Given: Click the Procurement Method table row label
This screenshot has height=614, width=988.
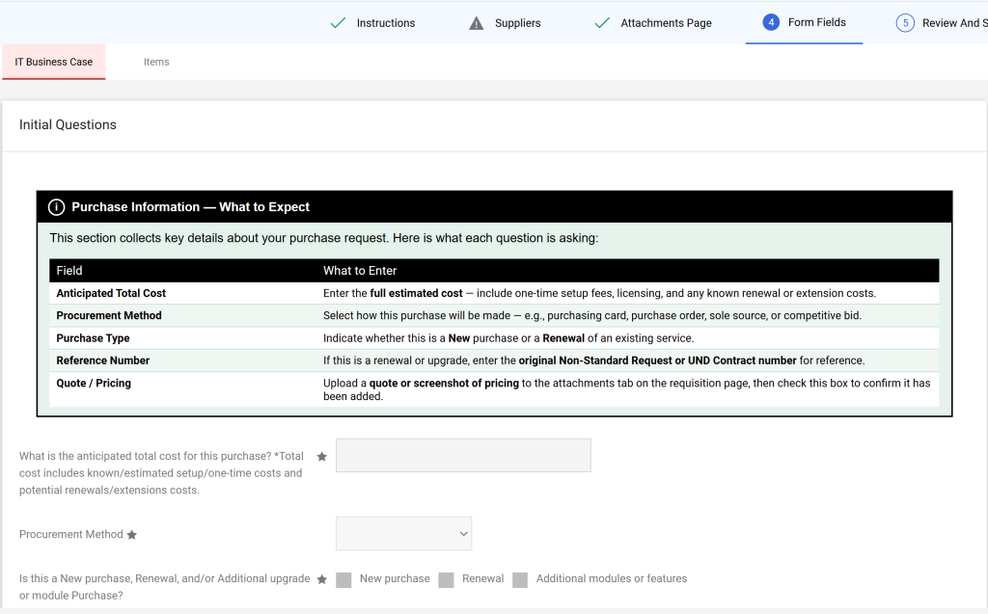Looking at the screenshot, I should coord(109,315).
